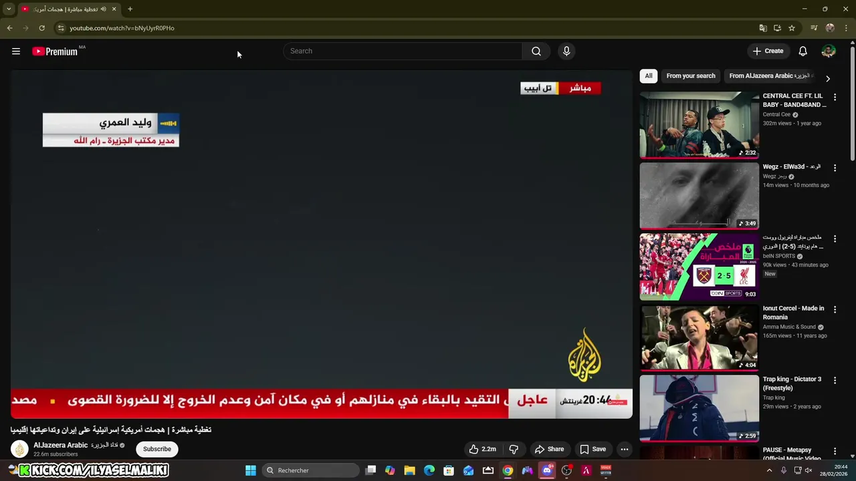Open YouTube notifications bell

point(803,51)
